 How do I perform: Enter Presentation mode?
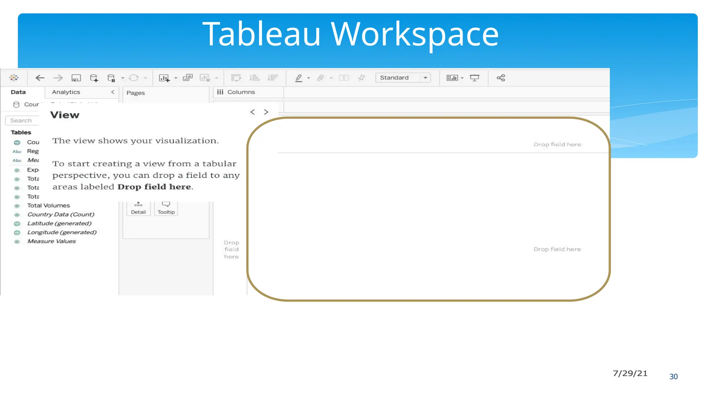click(474, 78)
